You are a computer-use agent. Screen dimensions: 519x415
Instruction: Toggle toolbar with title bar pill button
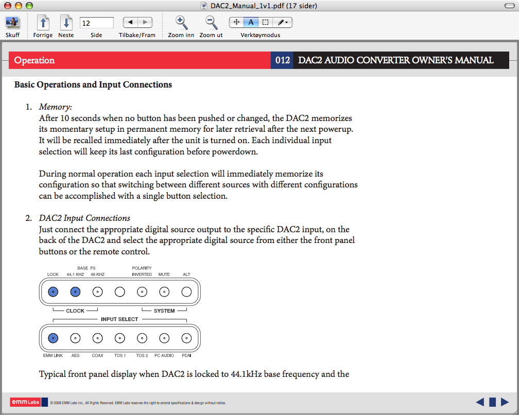[x=509, y=6]
